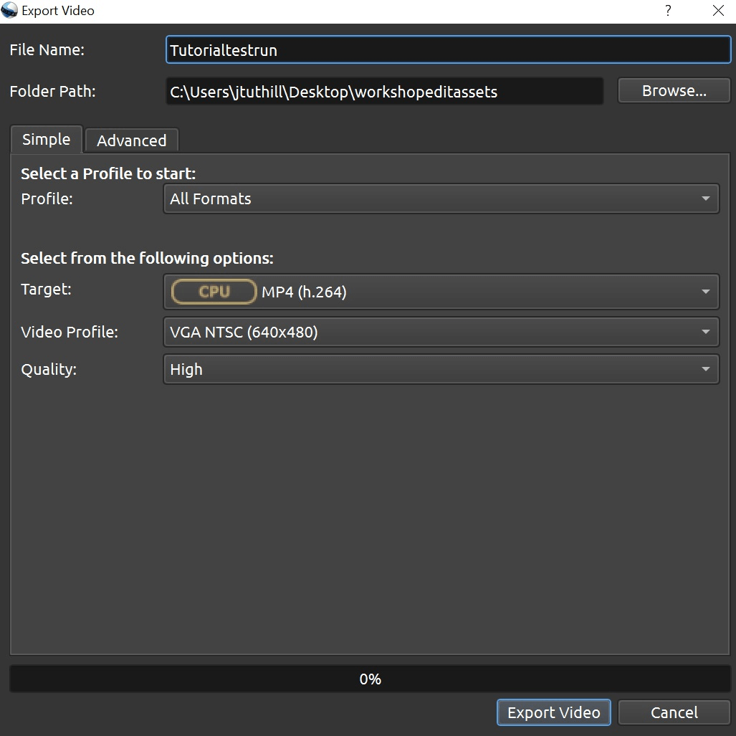Click the arrow on the Quality dropdown

coord(705,369)
